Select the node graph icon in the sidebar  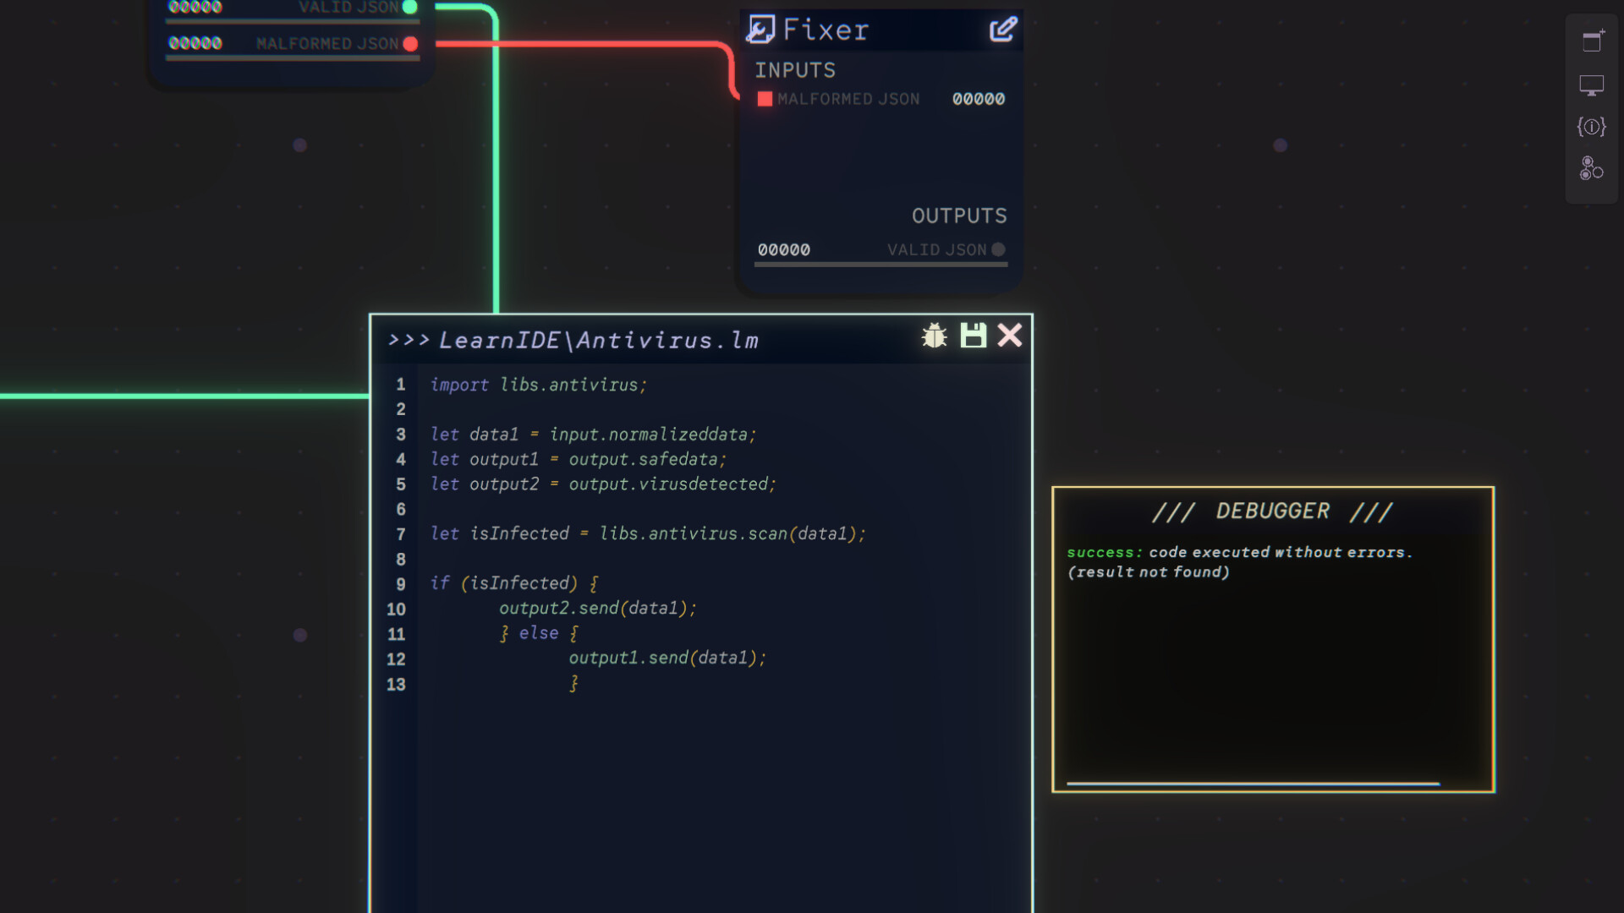(x=1590, y=169)
